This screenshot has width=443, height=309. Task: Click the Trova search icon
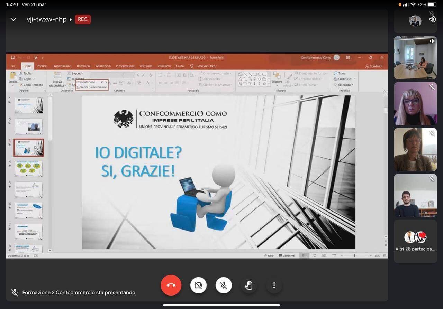(336, 73)
